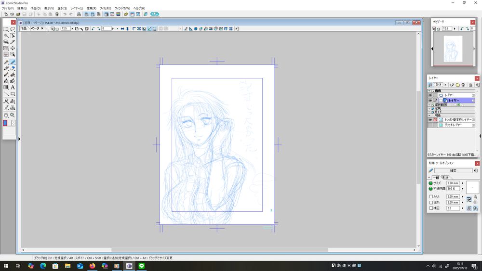Activate the Zoom magnifier tool
The image size is (482, 271).
pos(13,116)
